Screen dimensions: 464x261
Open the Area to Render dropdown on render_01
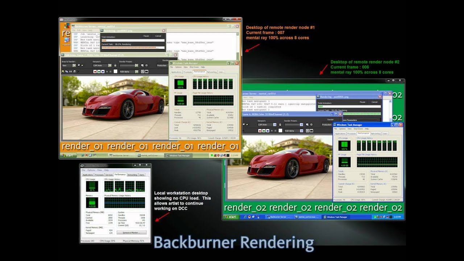click(69, 66)
